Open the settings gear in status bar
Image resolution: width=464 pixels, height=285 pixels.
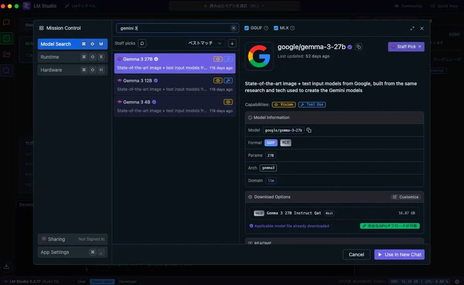click(x=457, y=282)
